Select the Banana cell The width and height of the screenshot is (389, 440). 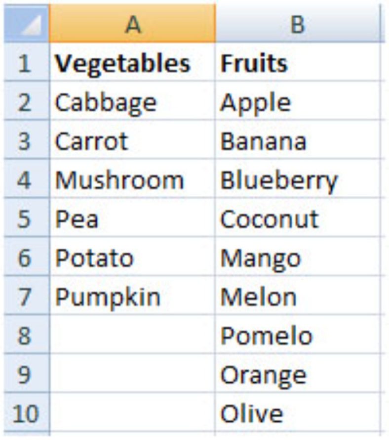coord(298,140)
